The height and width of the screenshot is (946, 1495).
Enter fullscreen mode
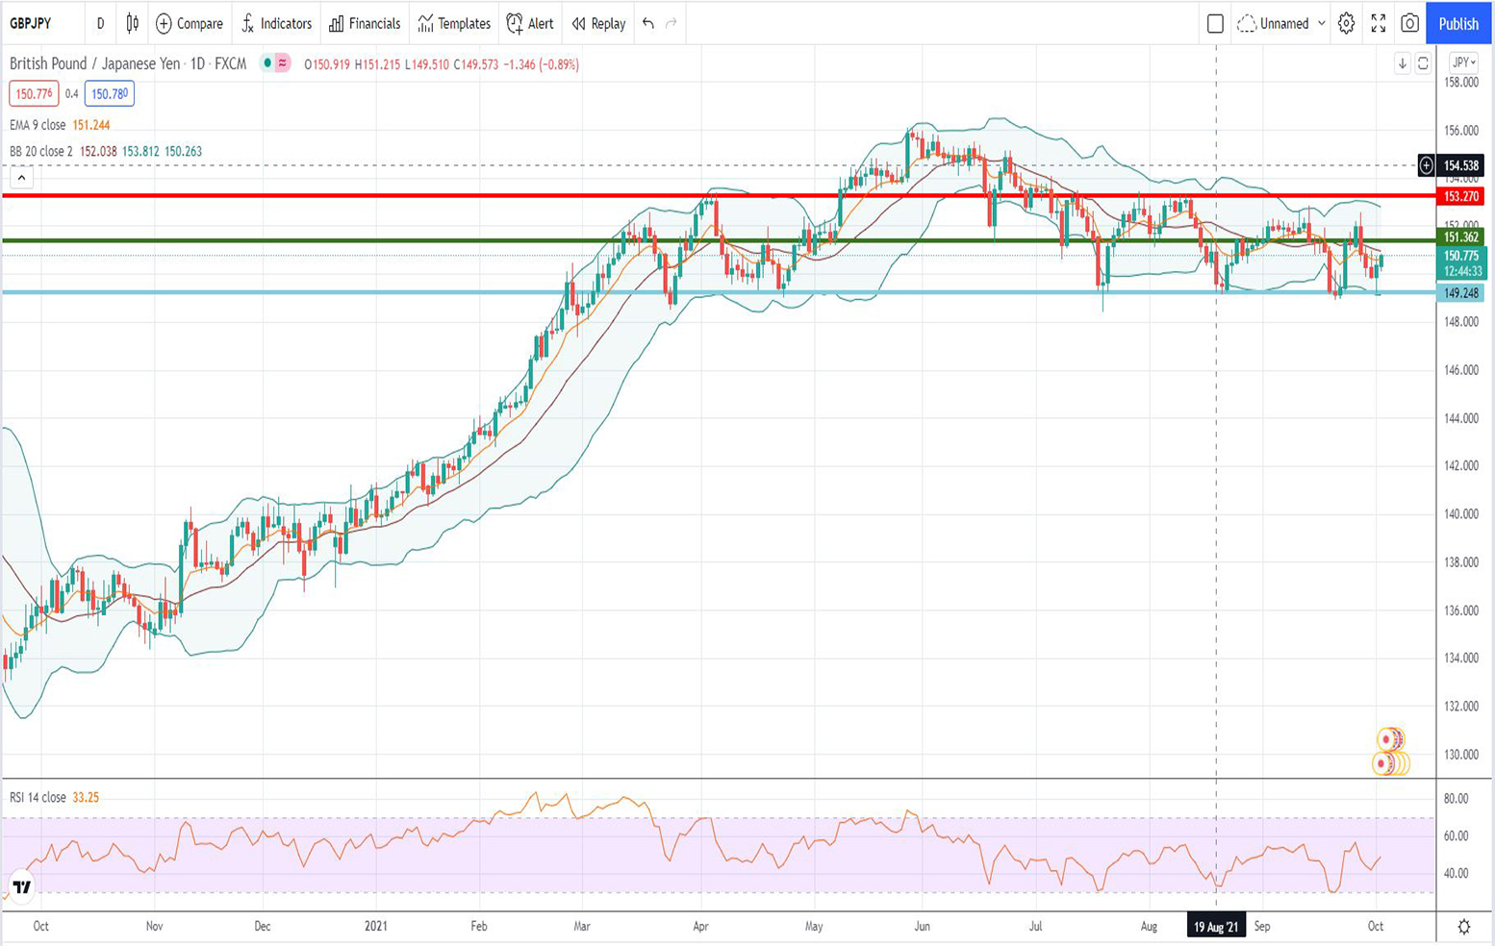point(1378,23)
